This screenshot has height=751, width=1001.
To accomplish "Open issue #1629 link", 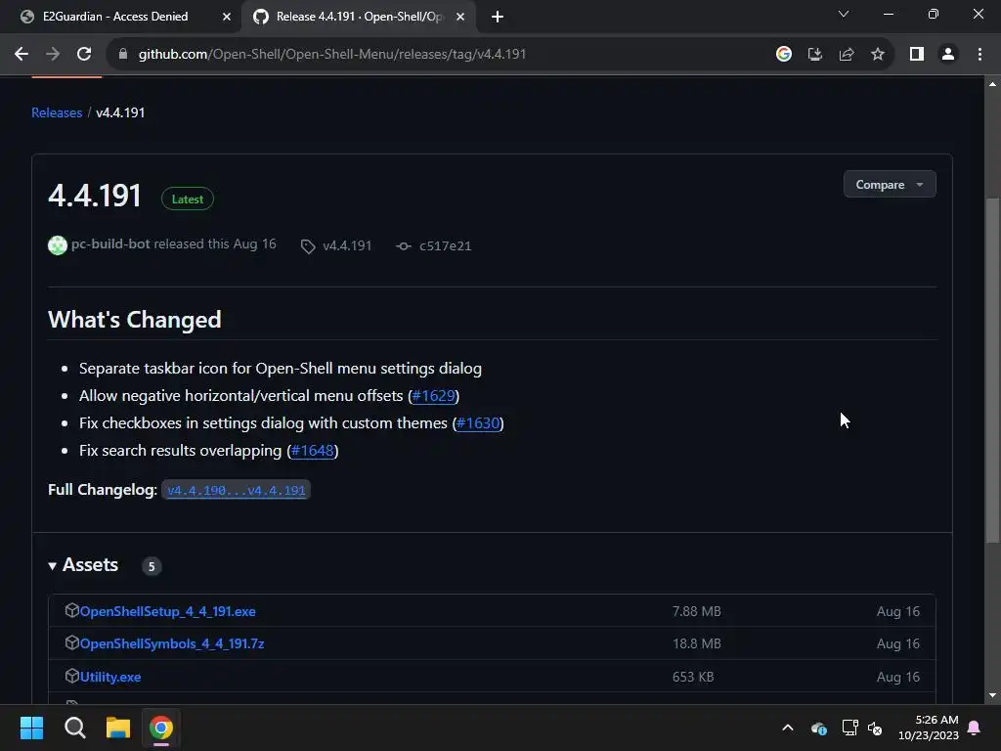I will (433, 396).
